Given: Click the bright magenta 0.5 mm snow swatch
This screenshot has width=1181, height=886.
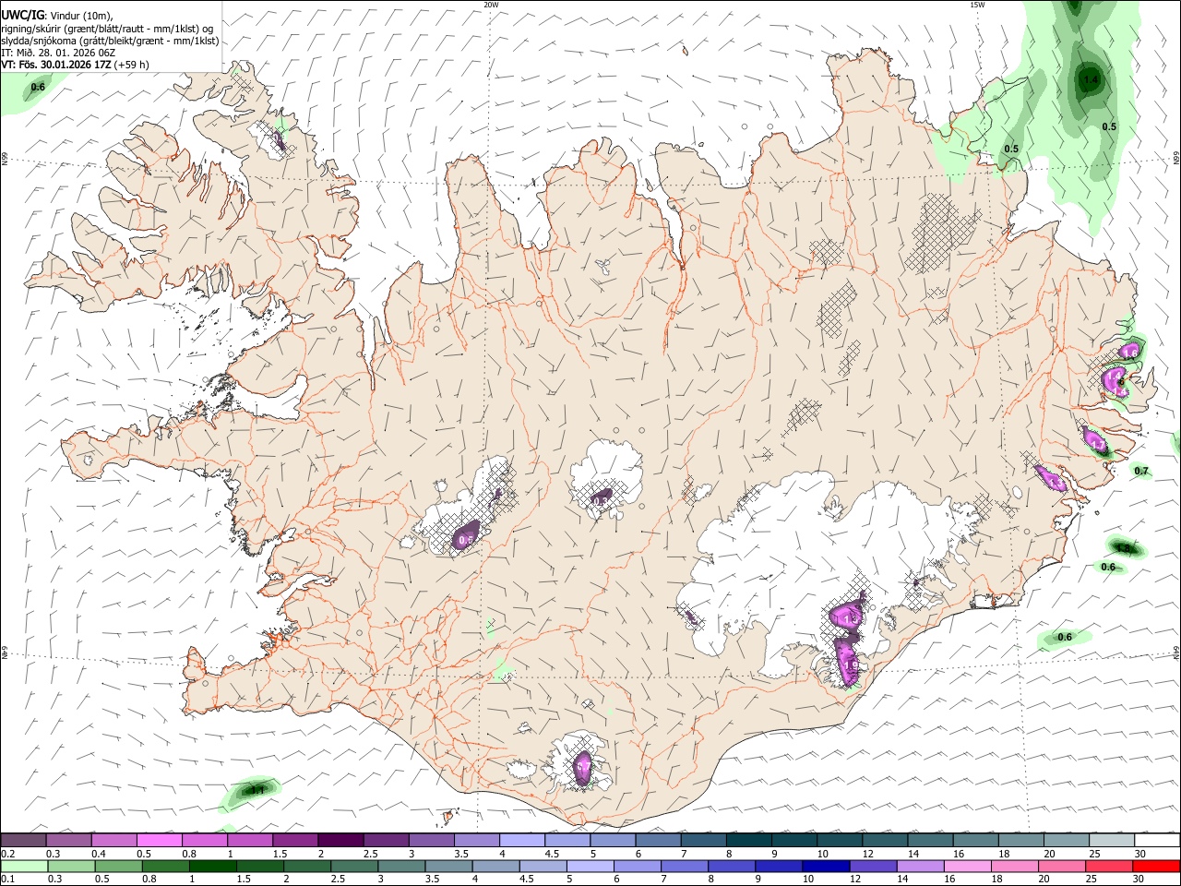Looking at the screenshot, I should (159, 840).
